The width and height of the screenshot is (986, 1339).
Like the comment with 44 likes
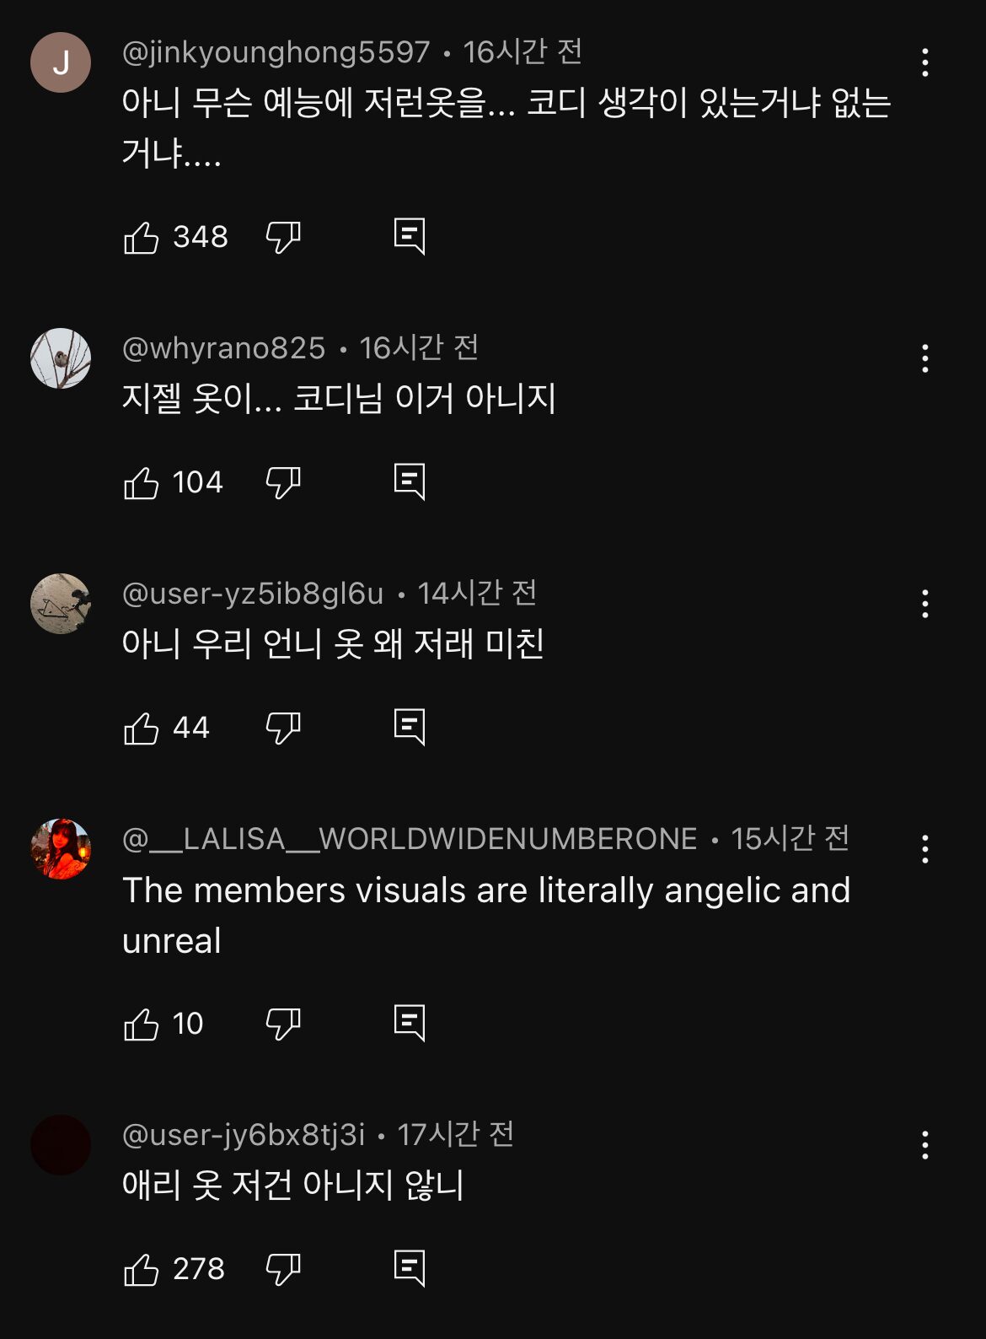(x=142, y=729)
